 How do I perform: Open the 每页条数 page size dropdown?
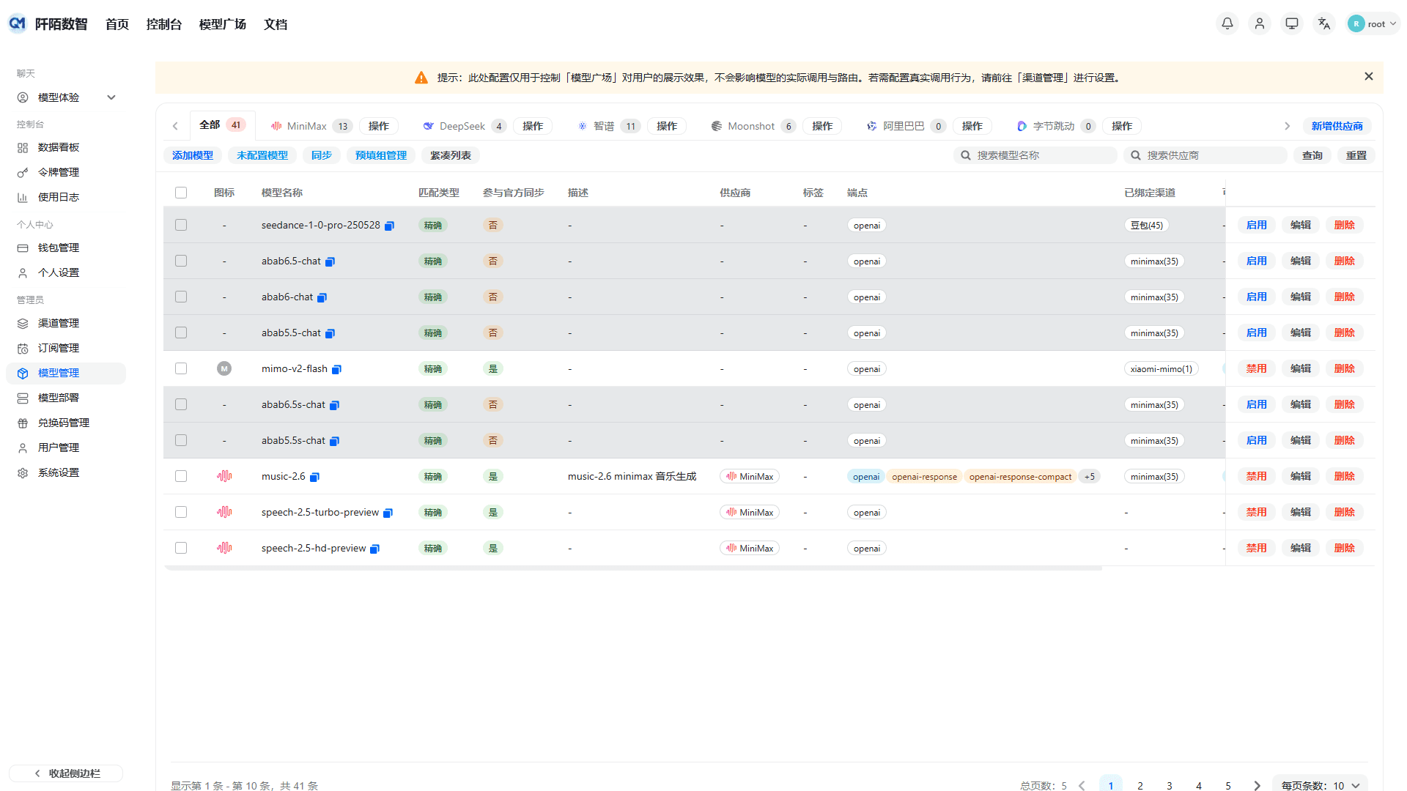1321,785
